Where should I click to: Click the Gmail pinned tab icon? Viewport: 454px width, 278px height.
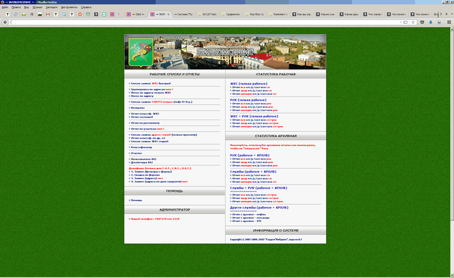click(48, 15)
